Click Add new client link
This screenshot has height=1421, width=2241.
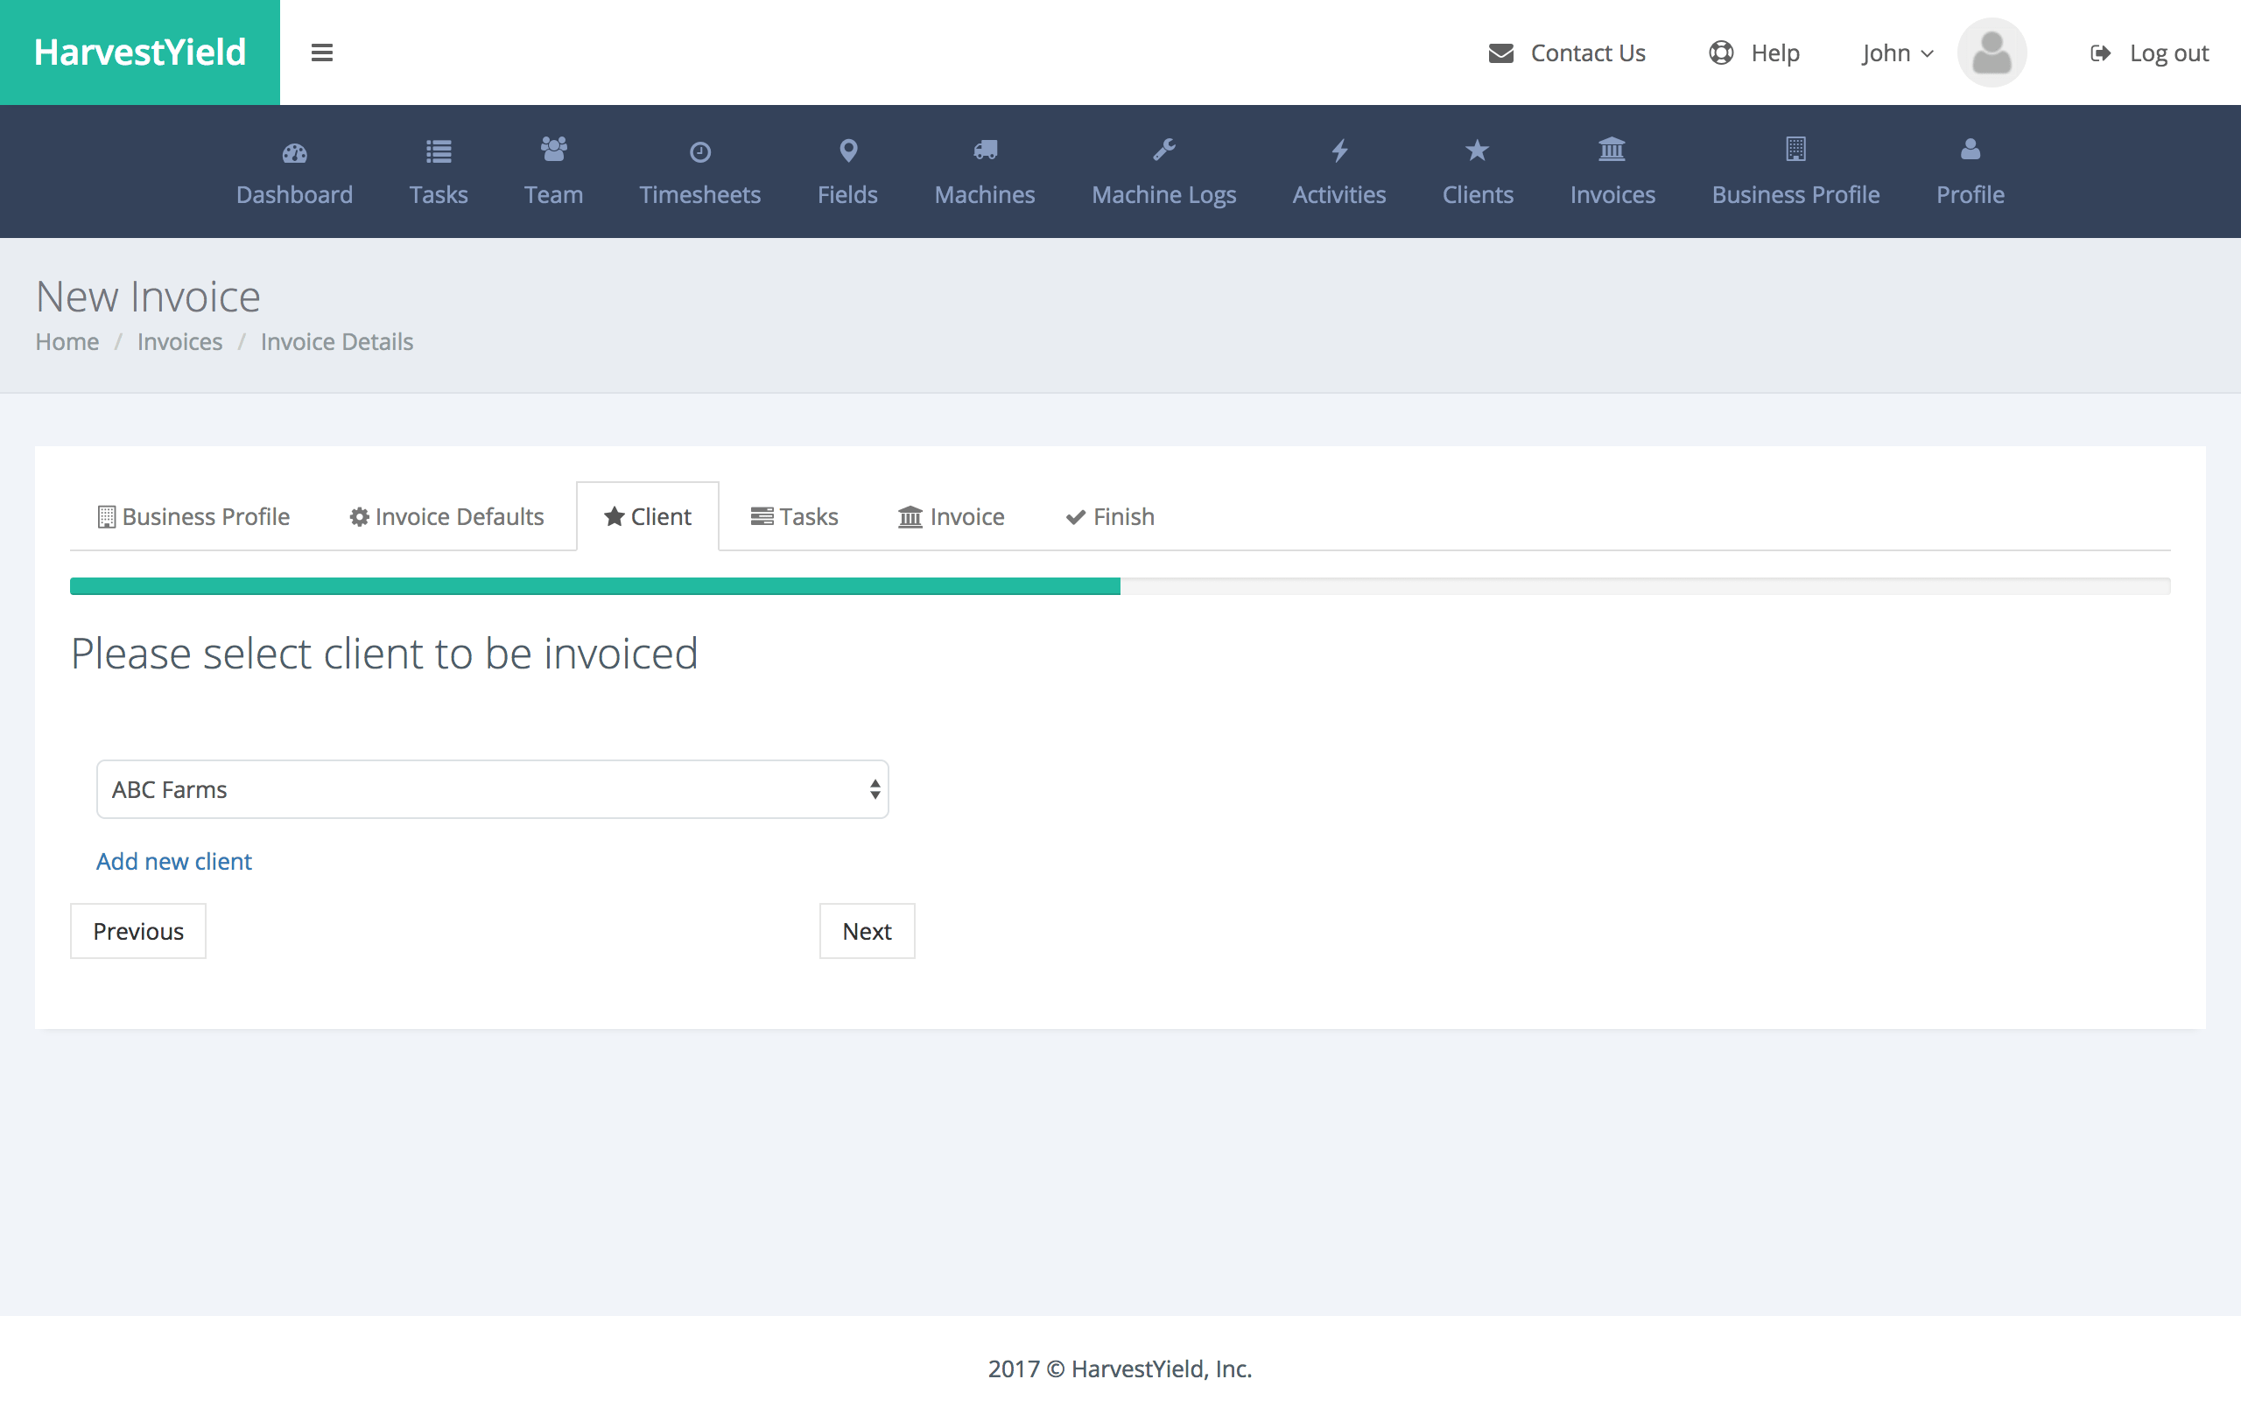[x=175, y=861]
